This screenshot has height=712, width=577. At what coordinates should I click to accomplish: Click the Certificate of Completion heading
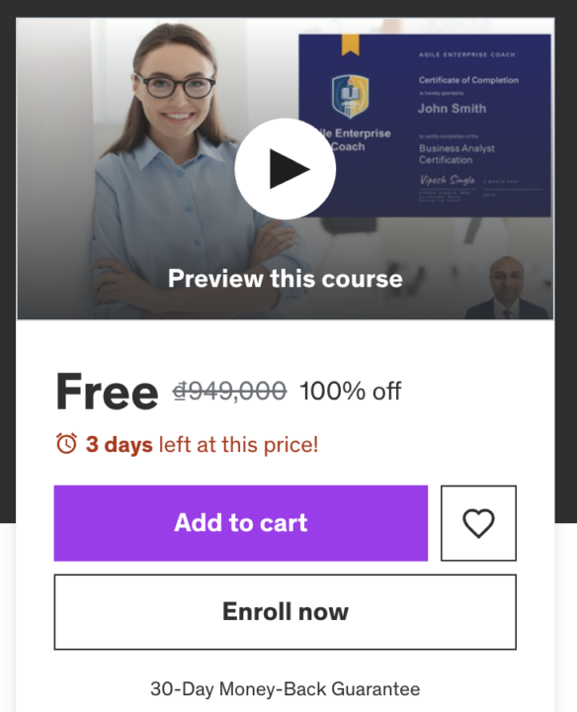(468, 80)
